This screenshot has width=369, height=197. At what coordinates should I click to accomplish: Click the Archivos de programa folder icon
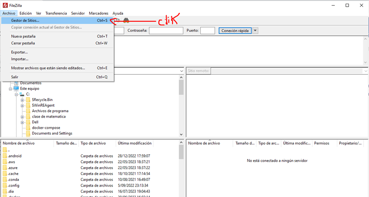28,111
